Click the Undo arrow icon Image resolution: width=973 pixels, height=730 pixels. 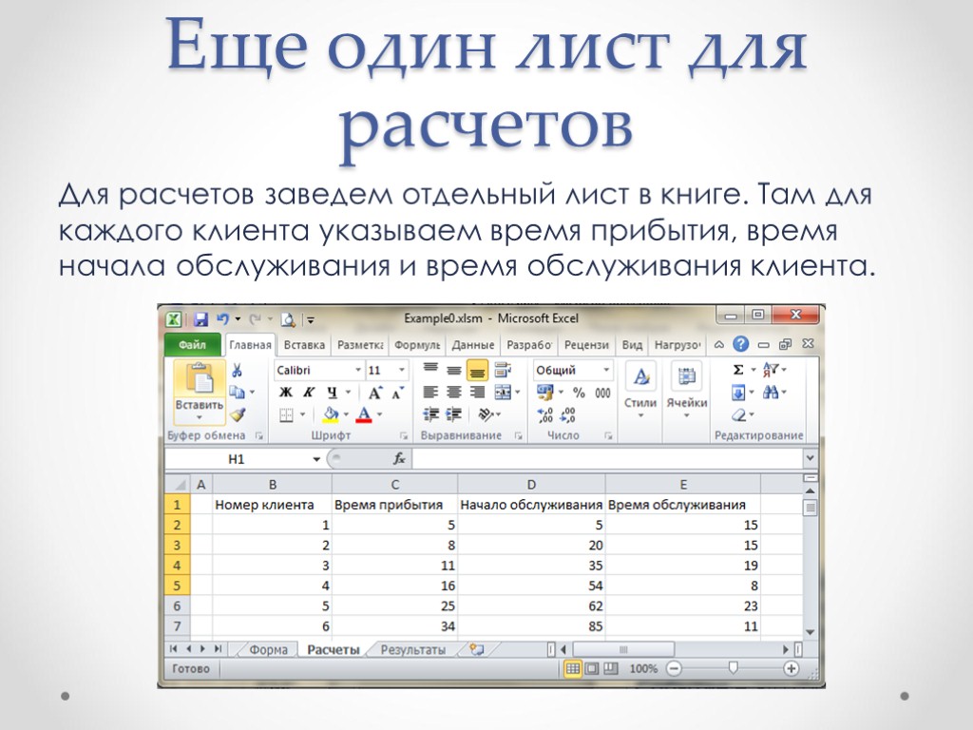pyautogui.click(x=222, y=319)
